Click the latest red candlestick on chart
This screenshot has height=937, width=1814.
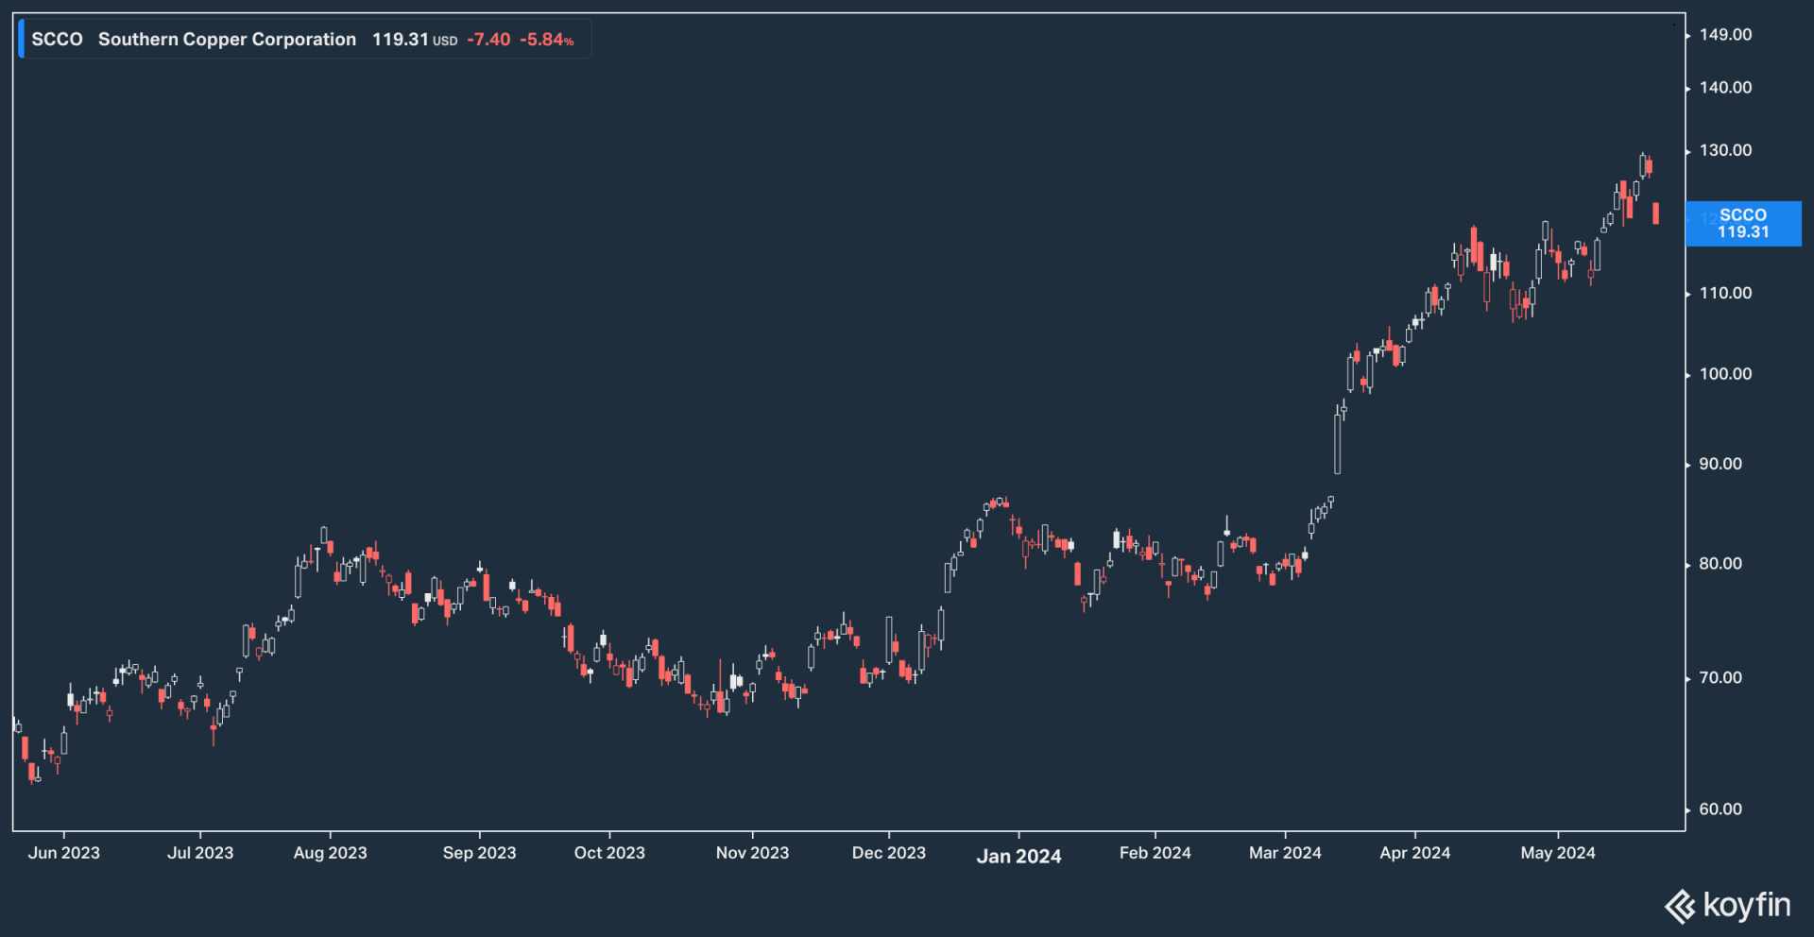(x=1655, y=213)
